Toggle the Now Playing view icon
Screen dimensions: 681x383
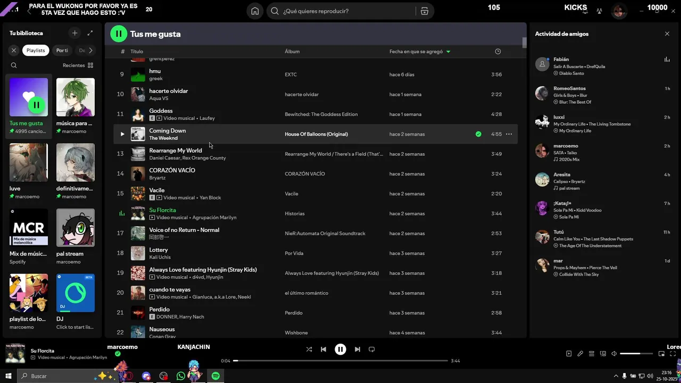pos(569,354)
